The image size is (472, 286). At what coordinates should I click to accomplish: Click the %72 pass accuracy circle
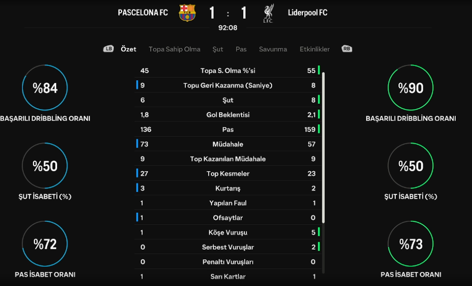coord(45,243)
